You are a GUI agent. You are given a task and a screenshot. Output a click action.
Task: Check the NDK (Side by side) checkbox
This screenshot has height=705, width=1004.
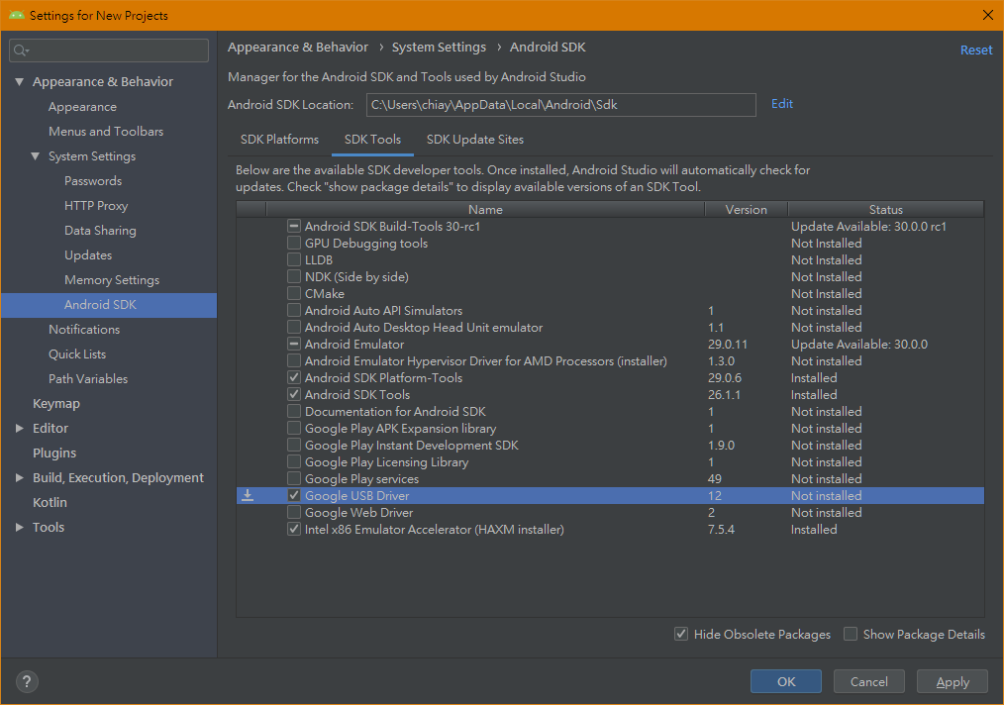pos(294,277)
